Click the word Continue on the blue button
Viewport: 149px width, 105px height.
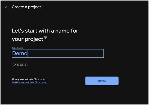tap(102, 81)
